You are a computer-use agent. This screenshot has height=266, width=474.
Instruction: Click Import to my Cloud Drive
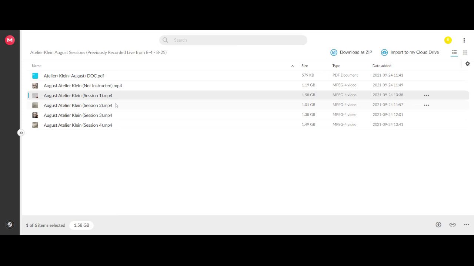pyautogui.click(x=410, y=52)
